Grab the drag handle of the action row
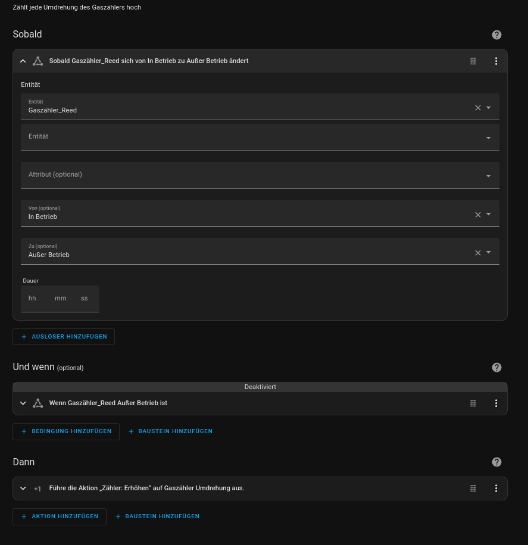 pyautogui.click(x=473, y=488)
